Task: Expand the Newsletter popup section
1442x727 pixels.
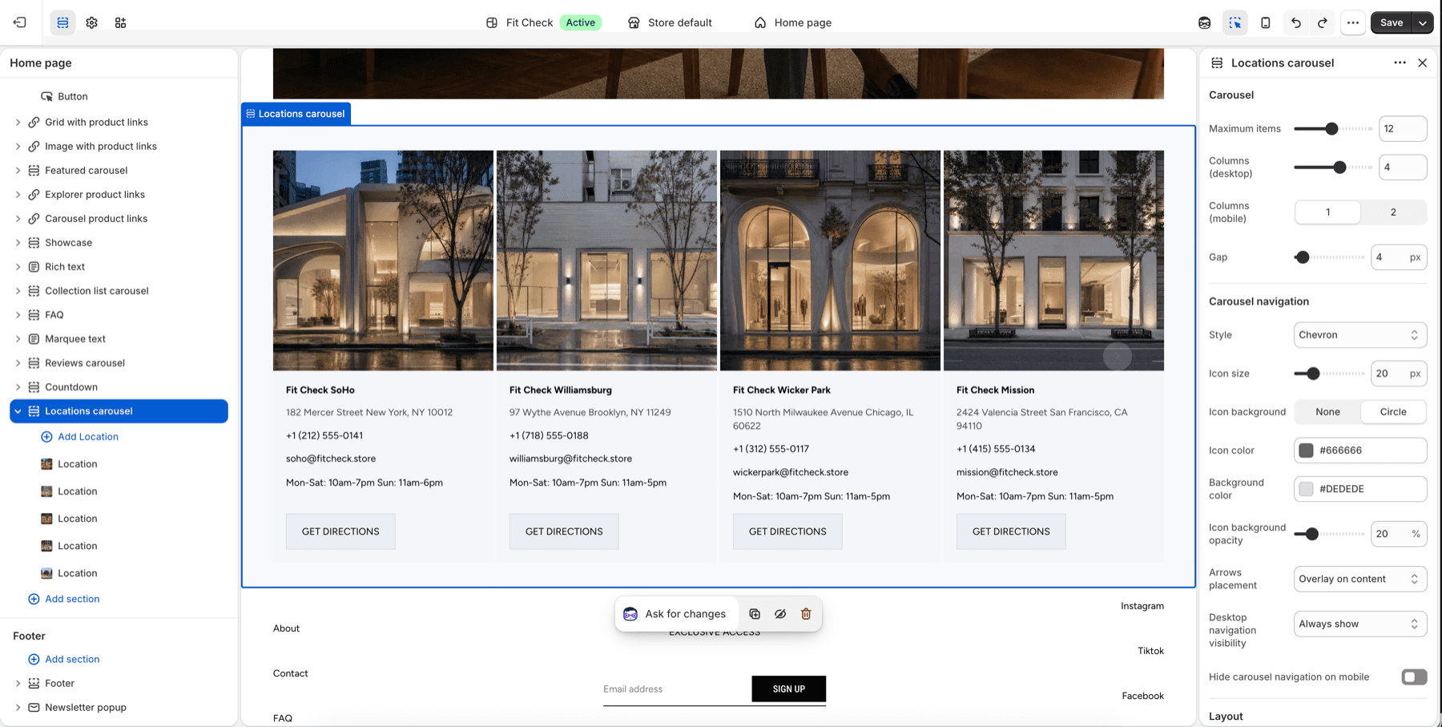Action: [18, 707]
